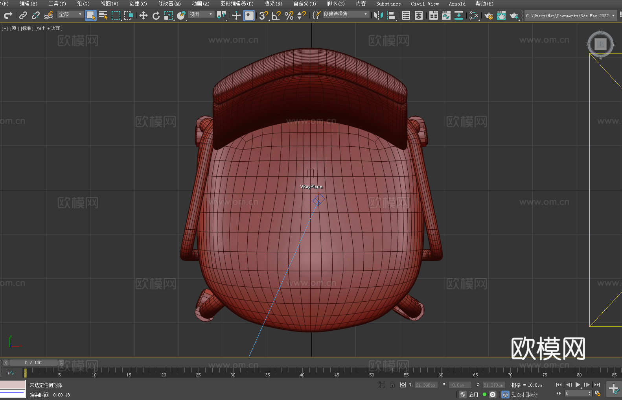Open the Arnold menu
The width and height of the screenshot is (622, 400).
pos(457,4)
